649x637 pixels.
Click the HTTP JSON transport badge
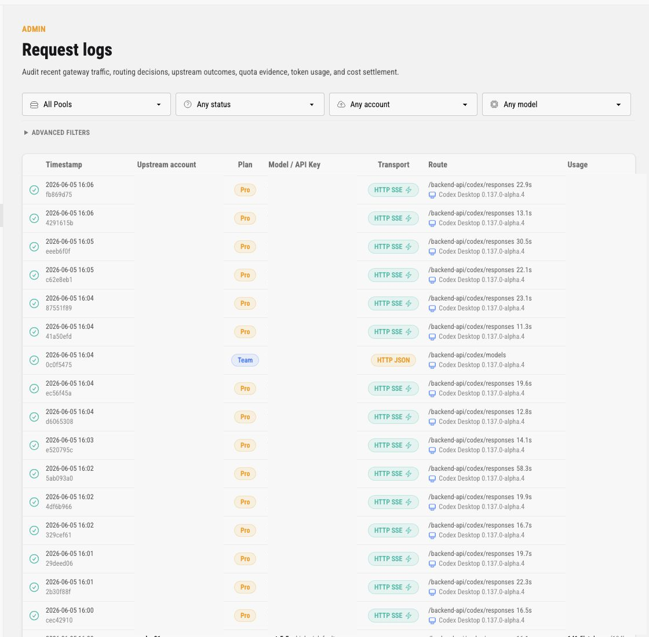point(393,360)
